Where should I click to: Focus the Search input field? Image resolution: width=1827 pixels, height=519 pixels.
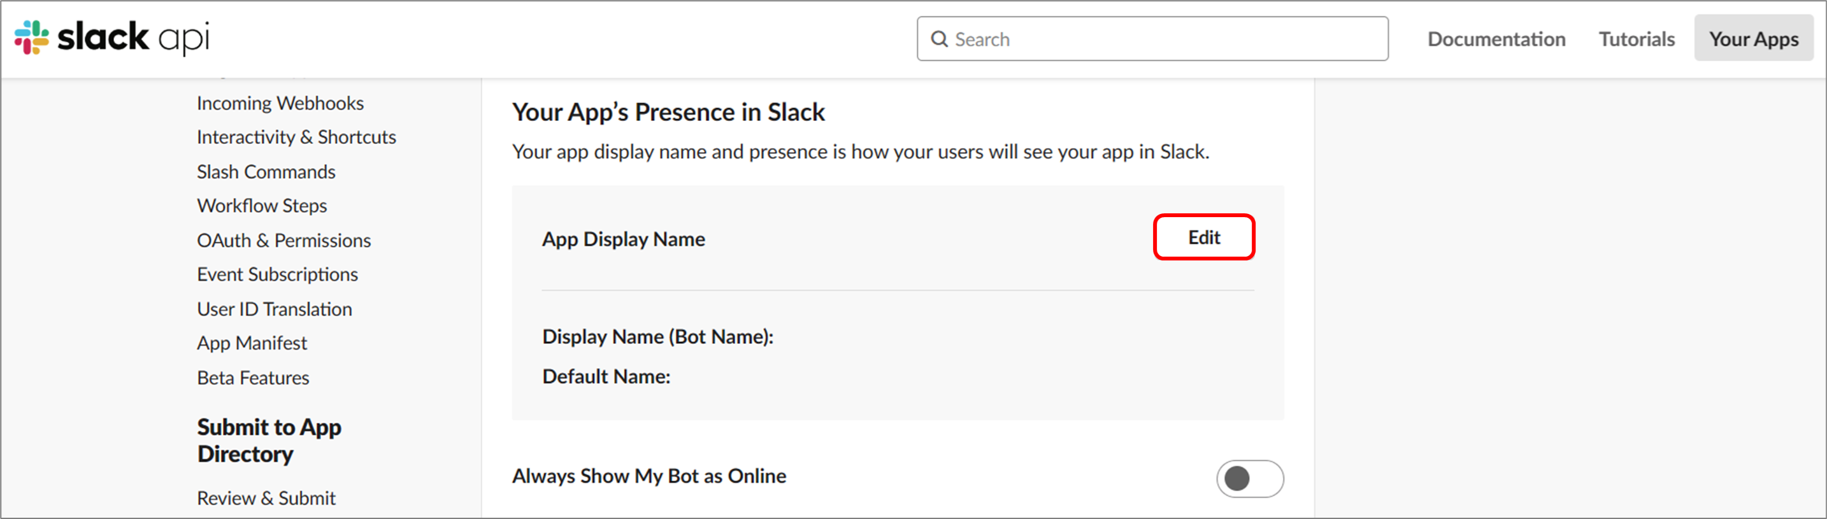[1152, 39]
